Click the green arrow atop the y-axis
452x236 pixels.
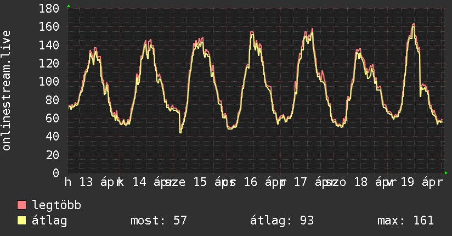coord(69,6)
